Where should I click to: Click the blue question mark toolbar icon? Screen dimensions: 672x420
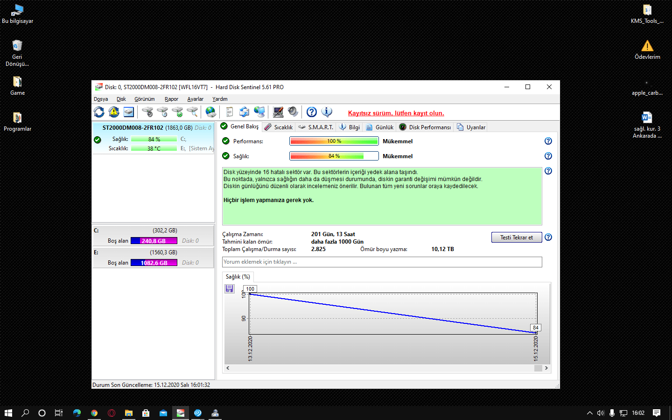click(x=312, y=112)
